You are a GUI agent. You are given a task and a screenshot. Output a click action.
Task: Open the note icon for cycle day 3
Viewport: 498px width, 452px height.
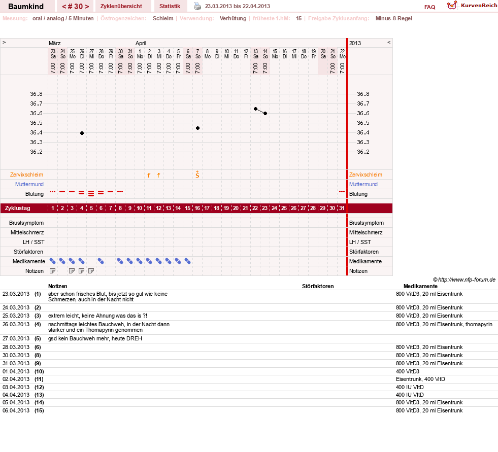coord(72,271)
